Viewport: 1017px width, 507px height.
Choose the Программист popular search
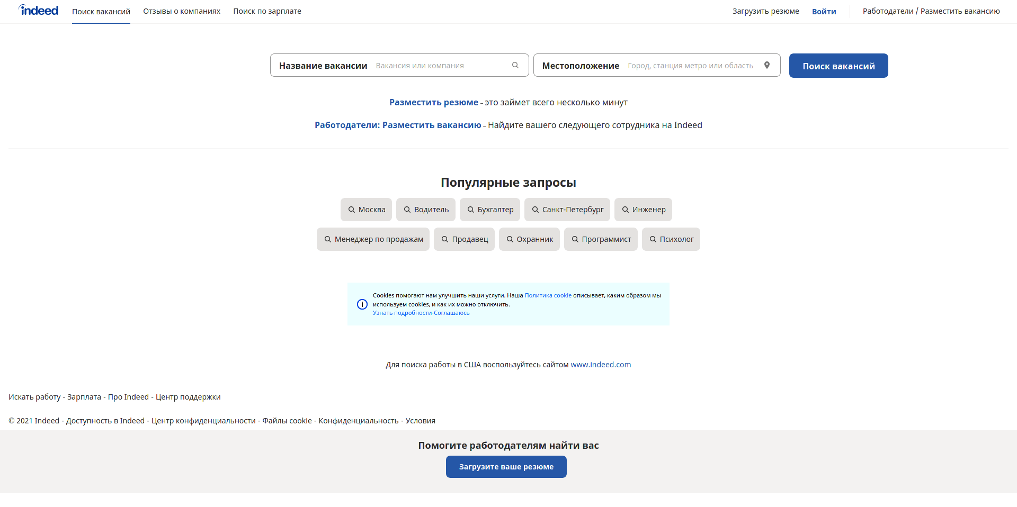pyautogui.click(x=601, y=239)
